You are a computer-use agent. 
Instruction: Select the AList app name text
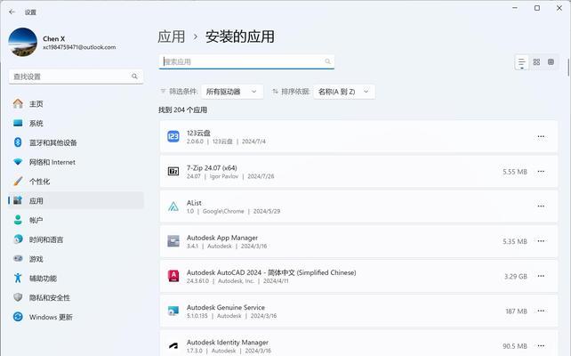click(194, 203)
